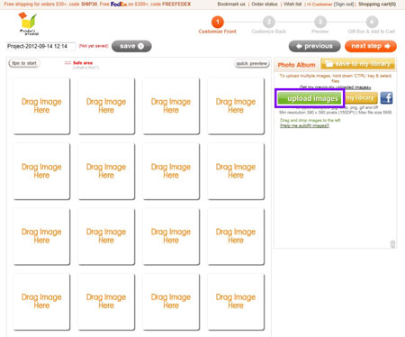405x337 pixels.
Task: Open quick preview
Action: click(251, 63)
